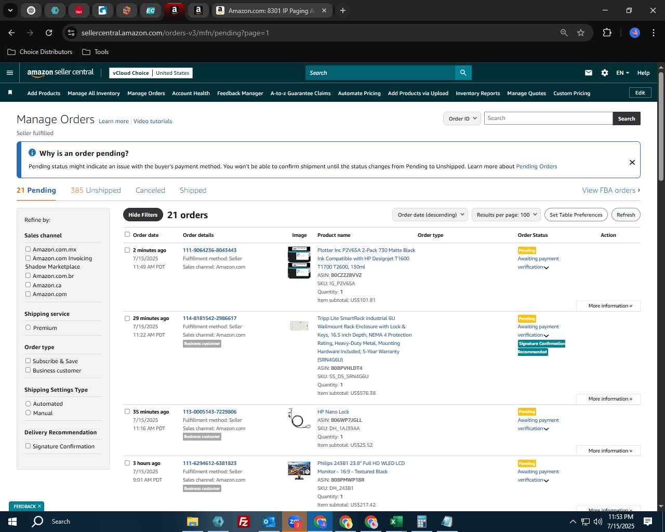This screenshot has height=532, width=665.
Task: Check the Amazon.com.mx sales channel filter
Action: [x=28, y=249]
